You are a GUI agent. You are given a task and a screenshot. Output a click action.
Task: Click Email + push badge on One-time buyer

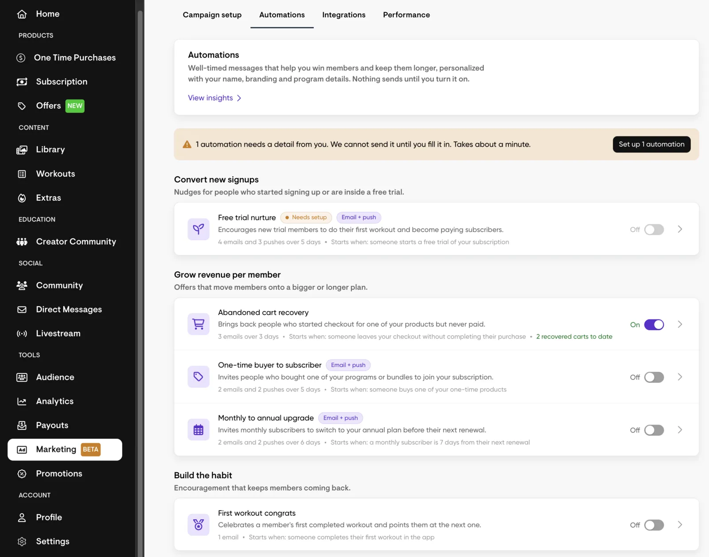click(348, 365)
